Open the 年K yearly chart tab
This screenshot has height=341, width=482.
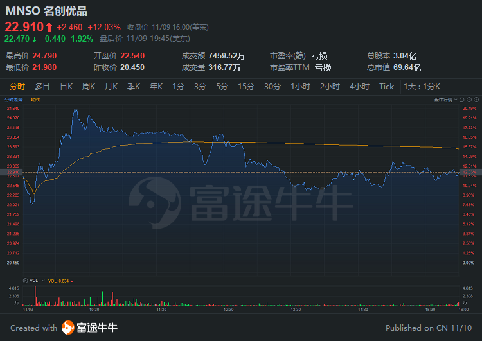[156, 87]
